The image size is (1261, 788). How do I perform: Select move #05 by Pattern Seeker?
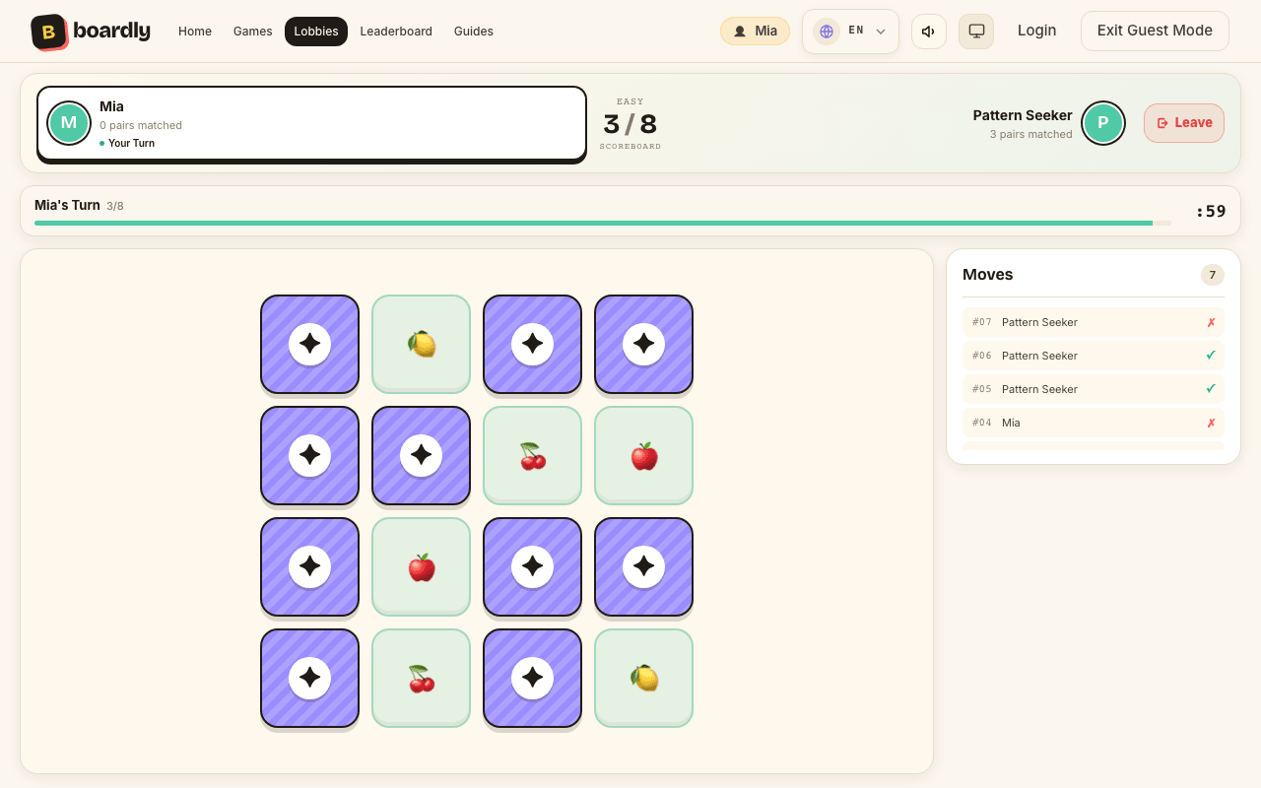(x=1094, y=389)
